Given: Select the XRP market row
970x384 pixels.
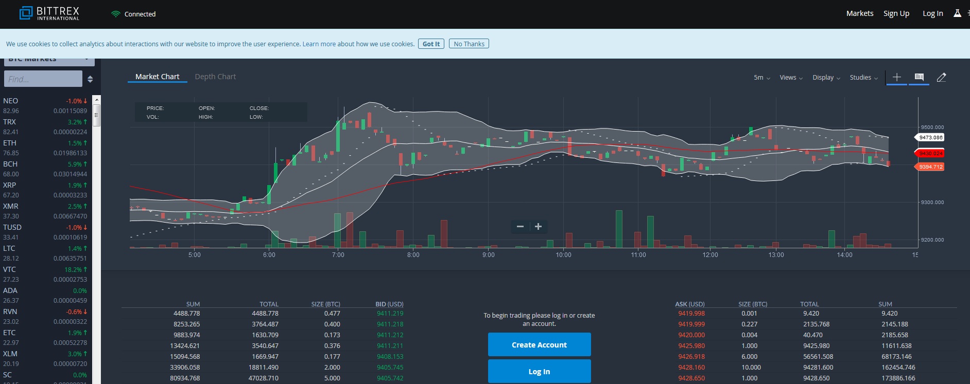Looking at the screenshot, I should tap(45, 190).
